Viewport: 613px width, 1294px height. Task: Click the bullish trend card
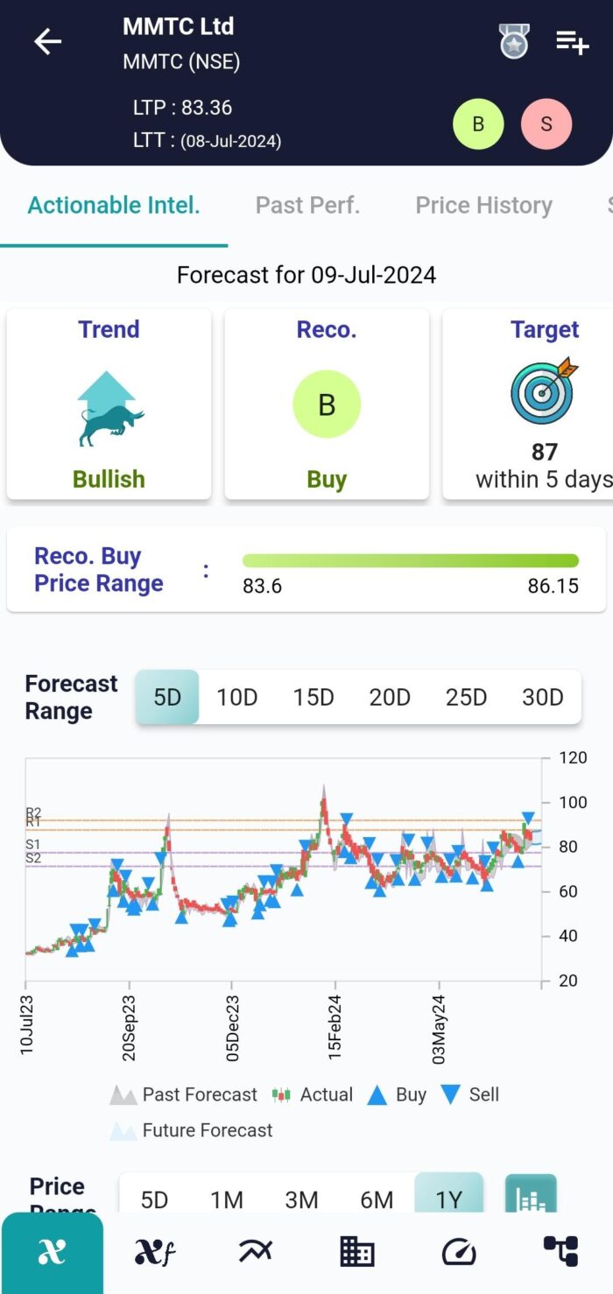coord(109,404)
